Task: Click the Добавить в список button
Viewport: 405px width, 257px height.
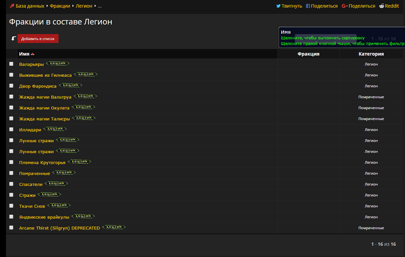Action: [38, 39]
